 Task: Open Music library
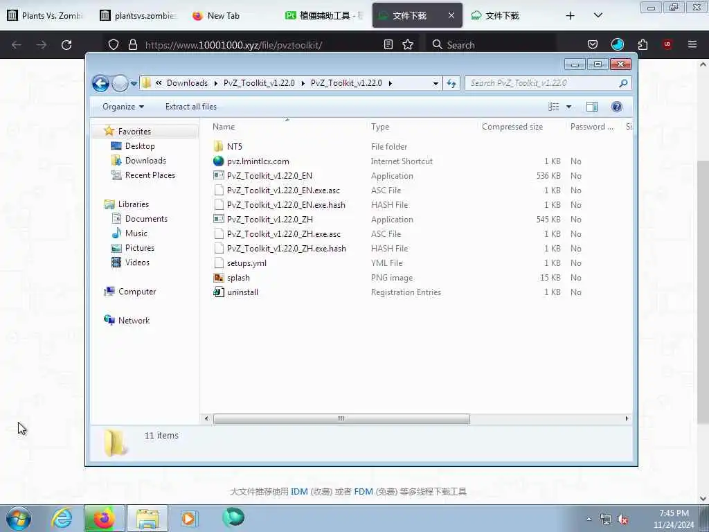[136, 233]
